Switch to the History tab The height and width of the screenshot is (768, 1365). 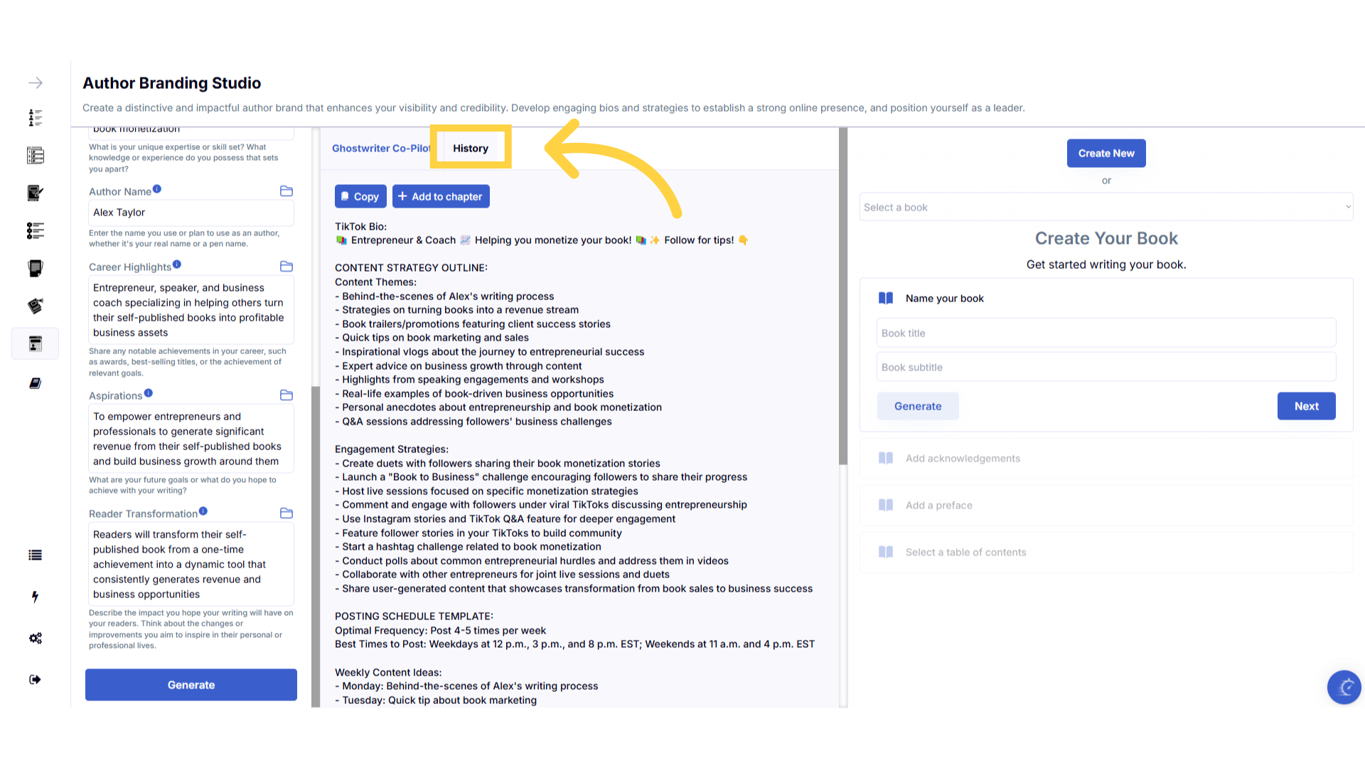pyautogui.click(x=470, y=148)
